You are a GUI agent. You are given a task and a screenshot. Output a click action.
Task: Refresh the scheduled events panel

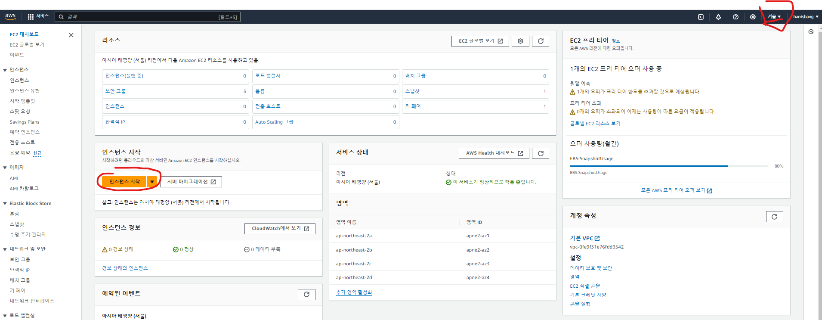tap(306, 294)
